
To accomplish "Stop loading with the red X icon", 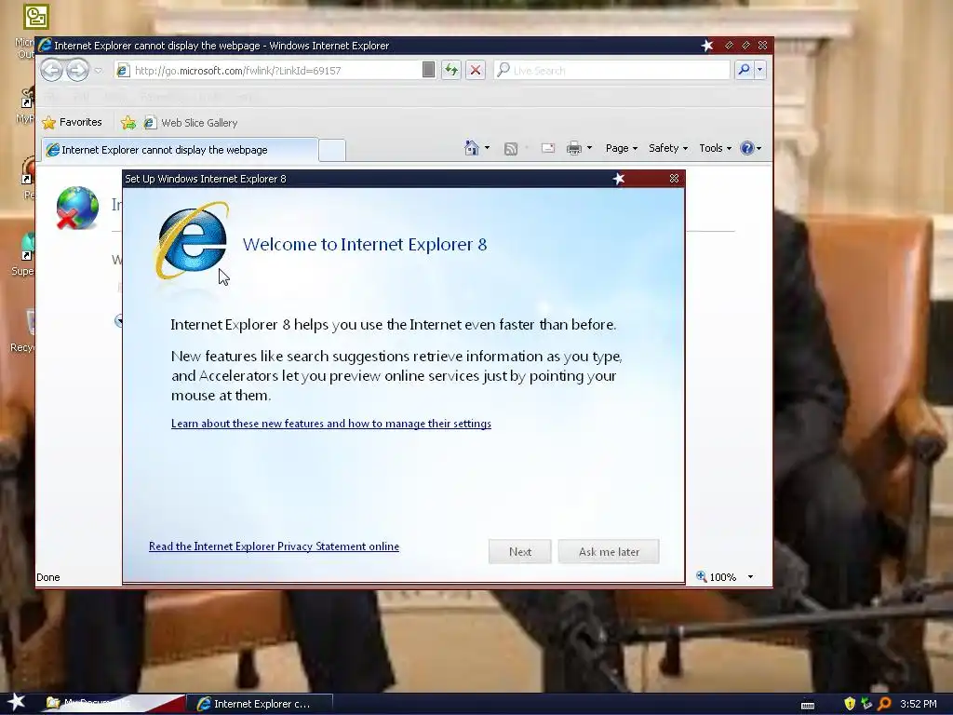I will tap(476, 70).
